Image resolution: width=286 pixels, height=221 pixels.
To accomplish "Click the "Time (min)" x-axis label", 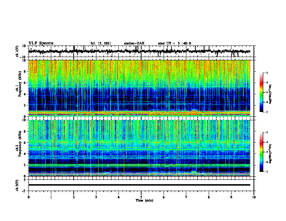I will 144,200.
